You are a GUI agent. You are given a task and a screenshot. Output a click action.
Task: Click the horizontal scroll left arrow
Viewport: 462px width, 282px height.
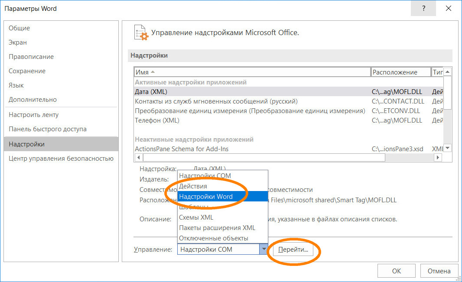coord(139,158)
